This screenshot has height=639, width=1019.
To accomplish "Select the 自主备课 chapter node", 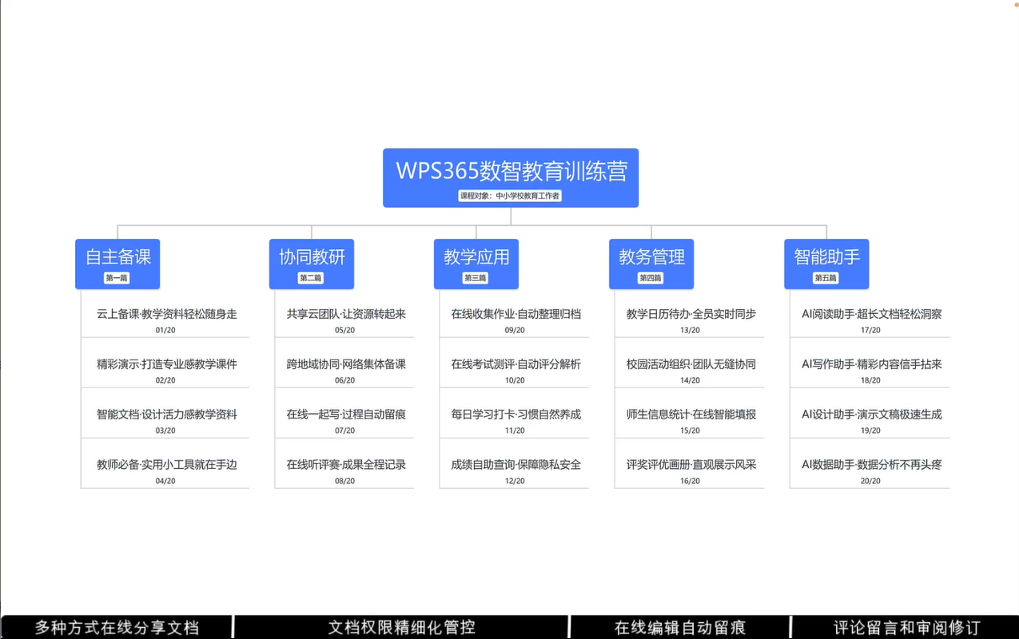I will click(x=117, y=263).
